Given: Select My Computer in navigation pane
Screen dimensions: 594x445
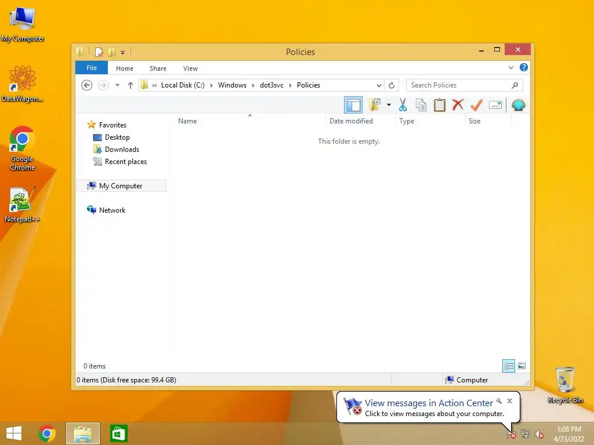Looking at the screenshot, I should [121, 186].
